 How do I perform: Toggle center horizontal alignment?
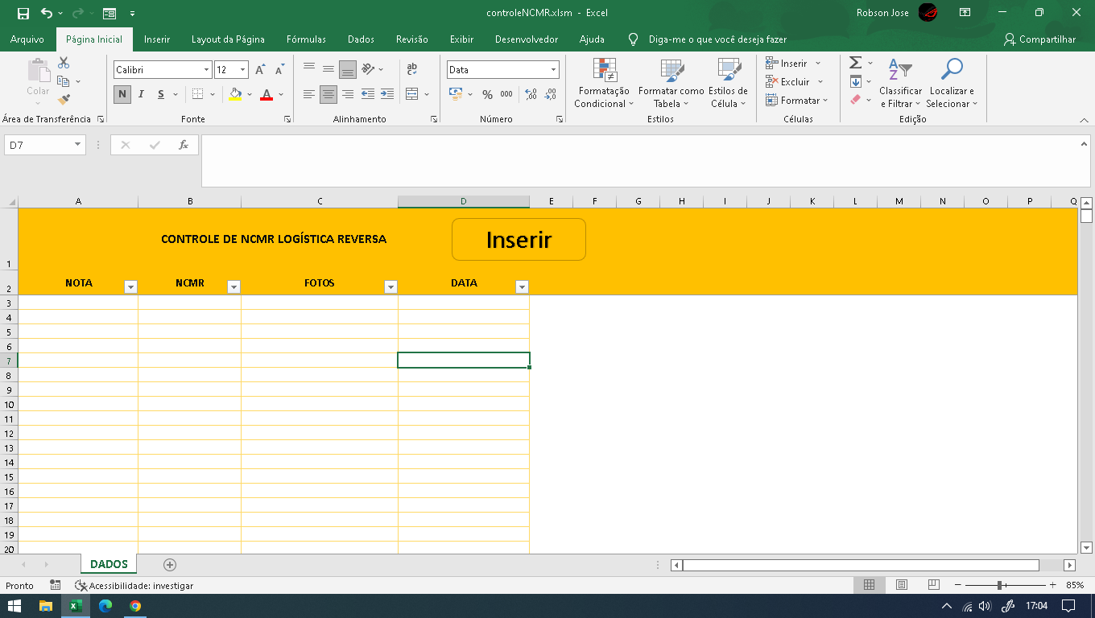328,94
